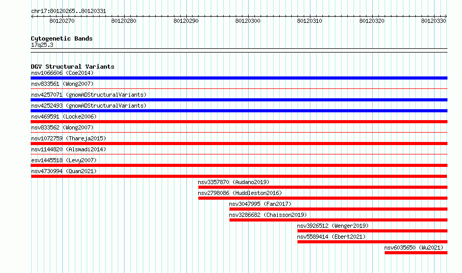Viewport: 462px width, 273px height.
Task: Click red bar under nsv3047995
Action: pos(338,209)
